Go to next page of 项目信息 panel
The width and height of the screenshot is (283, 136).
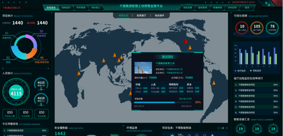click(x=227, y=128)
